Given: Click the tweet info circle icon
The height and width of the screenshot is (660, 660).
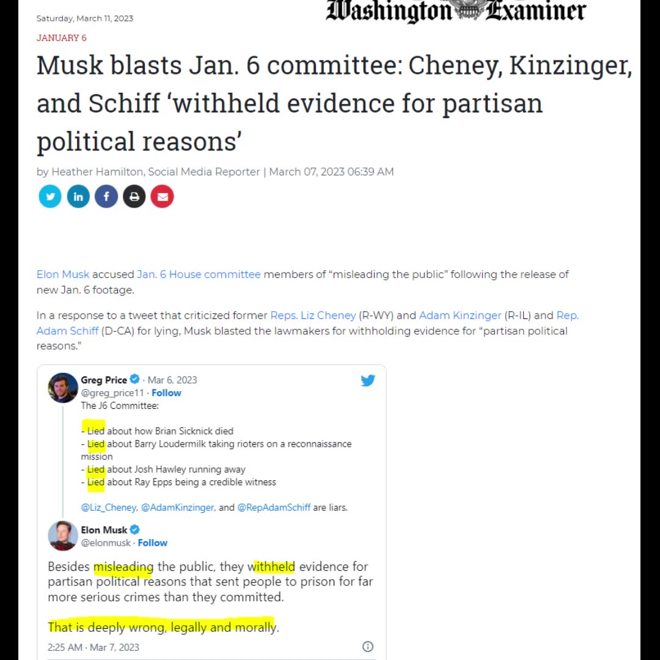Looking at the screenshot, I should click(368, 647).
